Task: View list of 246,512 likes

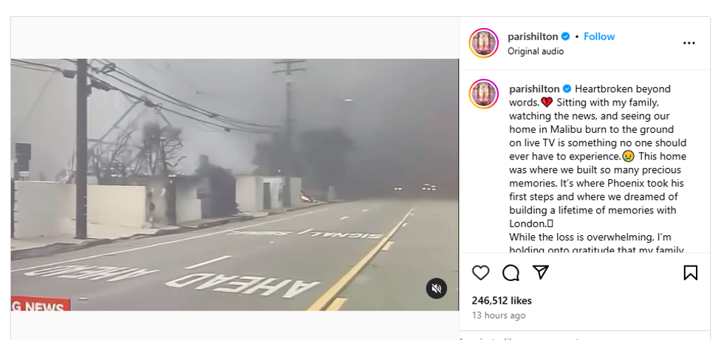Action: pyautogui.click(x=502, y=300)
